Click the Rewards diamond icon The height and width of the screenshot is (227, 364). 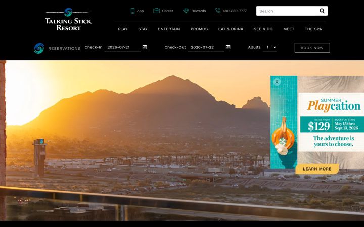(186, 11)
